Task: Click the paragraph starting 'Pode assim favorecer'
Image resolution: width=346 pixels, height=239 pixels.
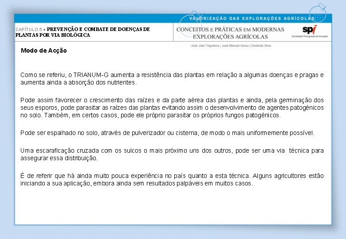Action: point(172,108)
